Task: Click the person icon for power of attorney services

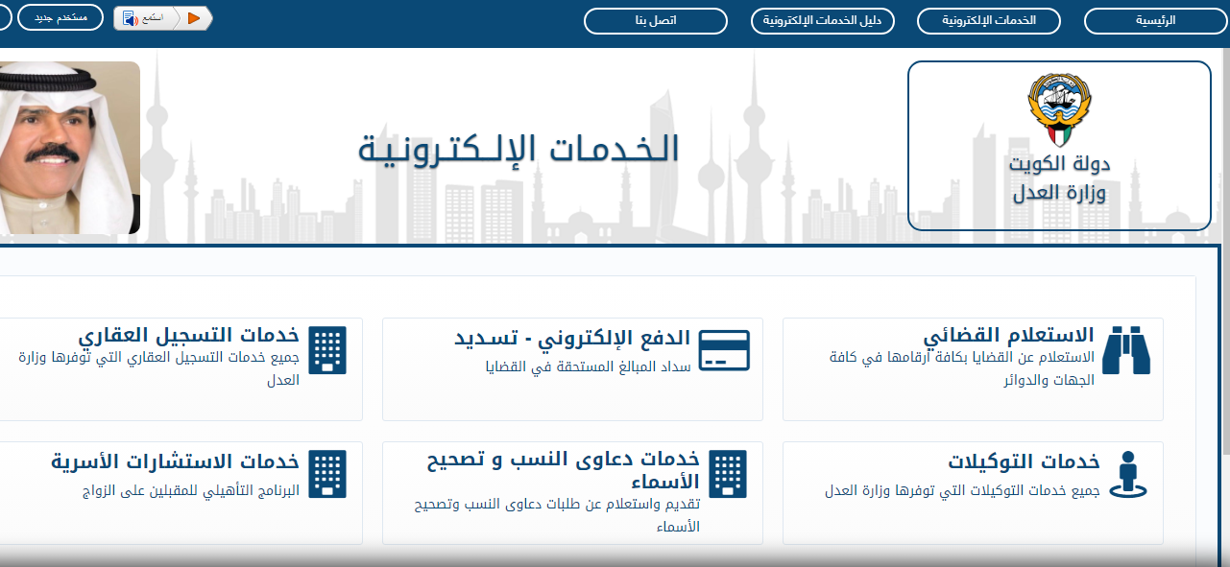Action: pyautogui.click(x=1127, y=474)
